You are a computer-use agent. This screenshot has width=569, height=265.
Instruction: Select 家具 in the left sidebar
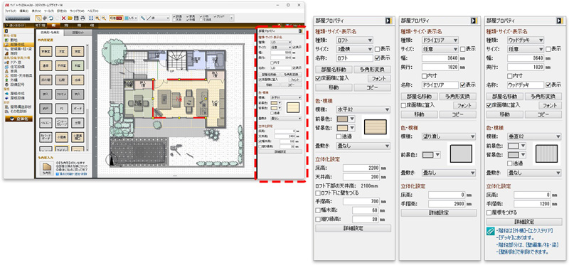pyautogui.click(x=14, y=71)
